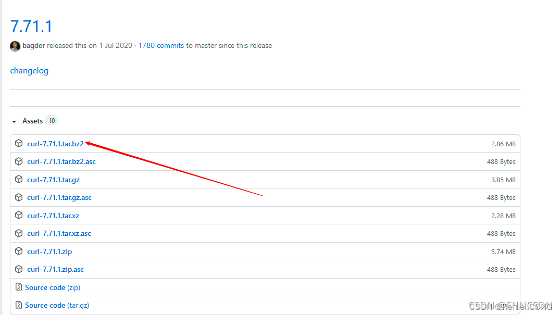
Task: Download Source code (tar.gz)
Action: coord(57,305)
